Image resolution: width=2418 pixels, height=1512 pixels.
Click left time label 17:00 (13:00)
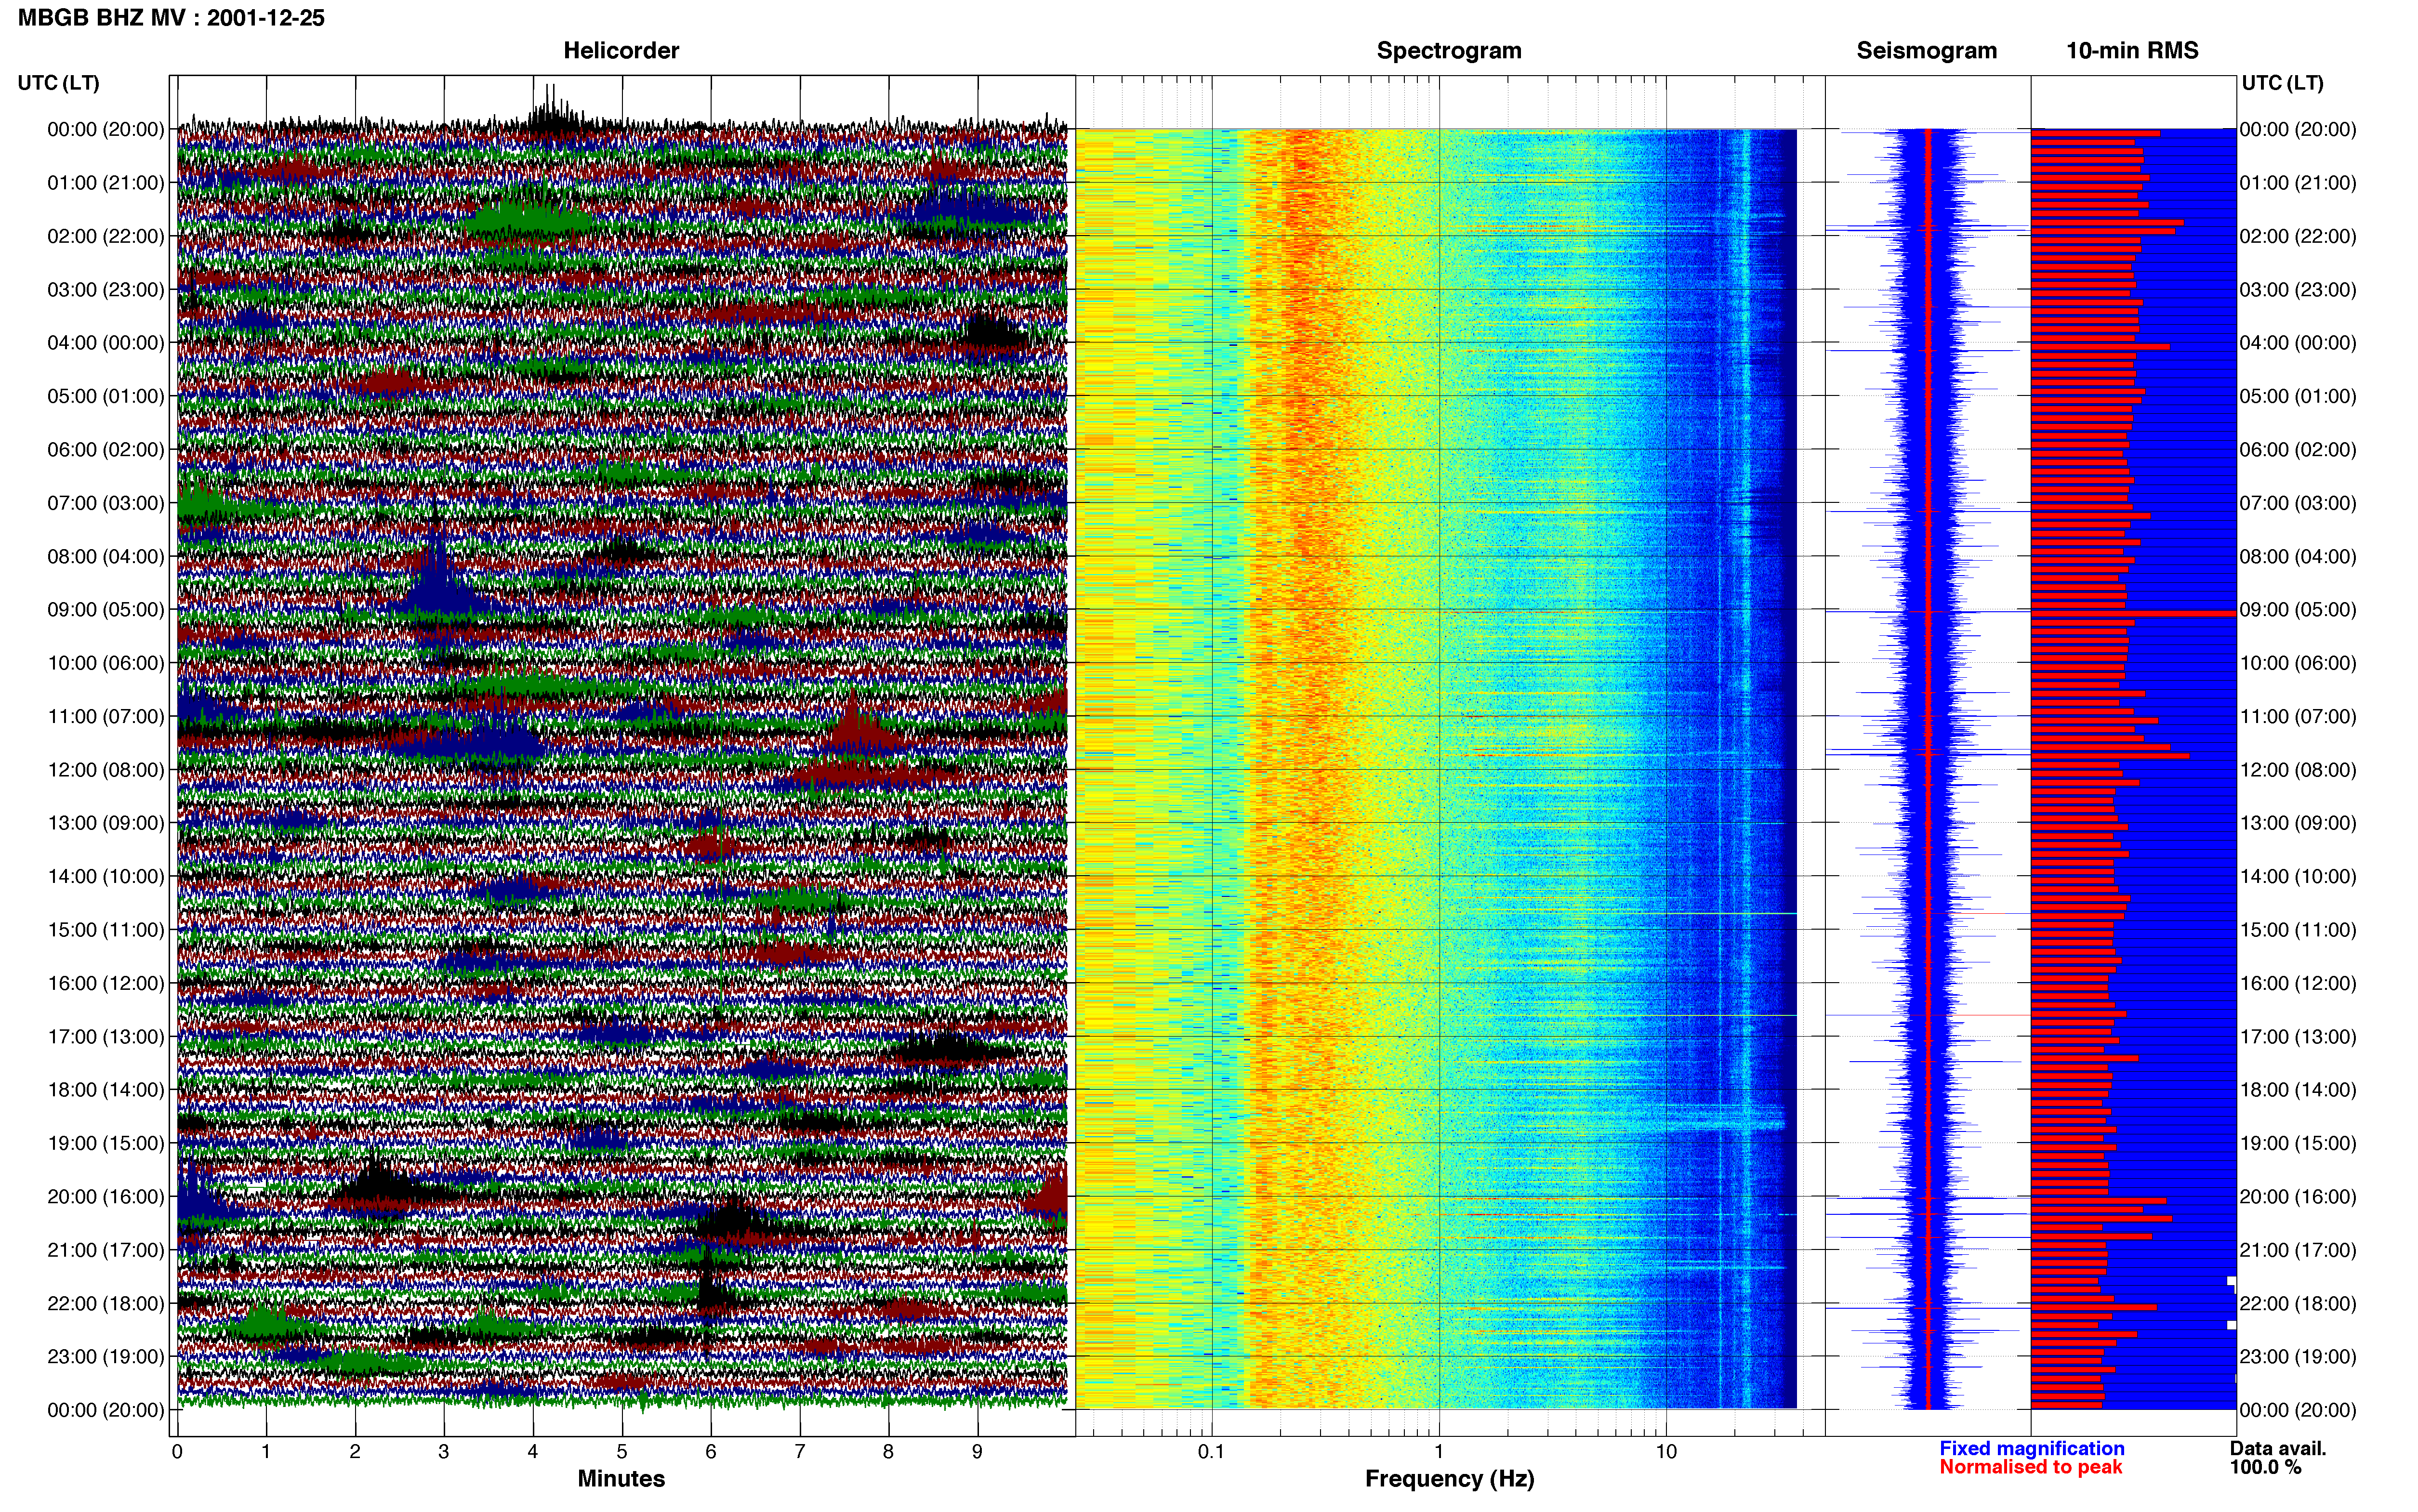[x=106, y=1037]
